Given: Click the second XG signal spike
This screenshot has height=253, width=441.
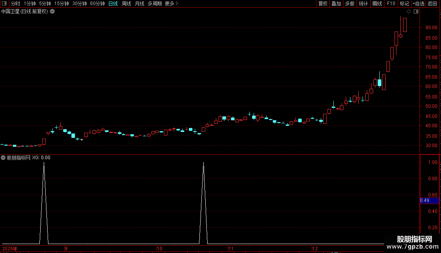Looking at the screenshot, I should click(x=203, y=202).
